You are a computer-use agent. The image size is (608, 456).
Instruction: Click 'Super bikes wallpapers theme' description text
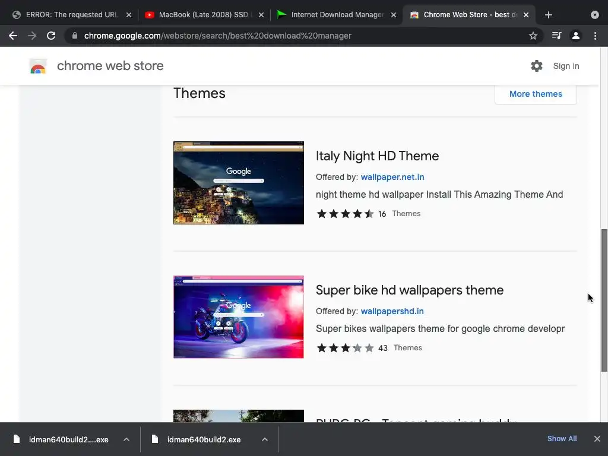(441, 328)
